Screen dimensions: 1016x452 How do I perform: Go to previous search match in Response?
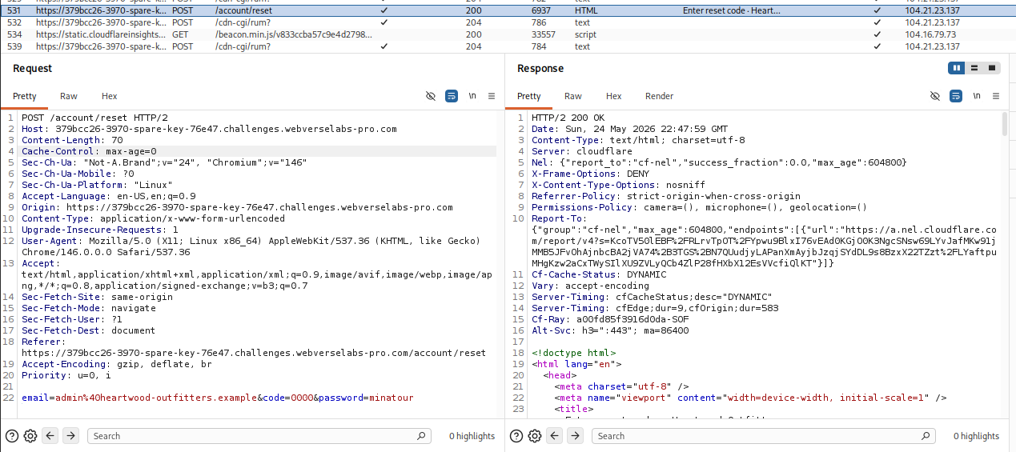(555, 436)
